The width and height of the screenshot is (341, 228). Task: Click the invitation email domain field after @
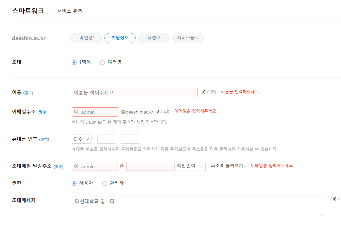coord(149,166)
